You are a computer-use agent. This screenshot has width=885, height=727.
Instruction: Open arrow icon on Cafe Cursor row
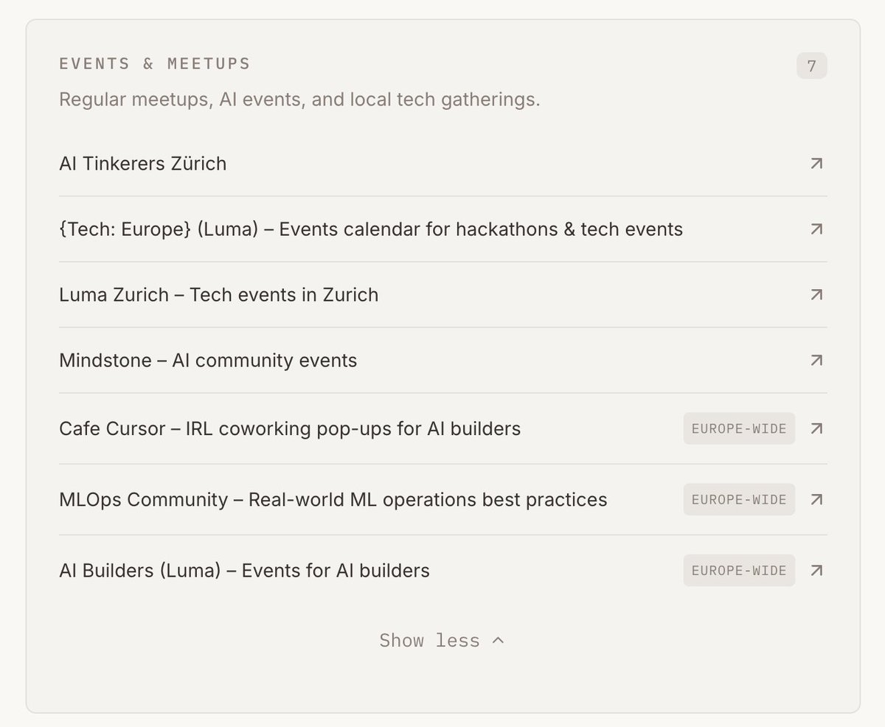pyautogui.click(x=816, y=428)
